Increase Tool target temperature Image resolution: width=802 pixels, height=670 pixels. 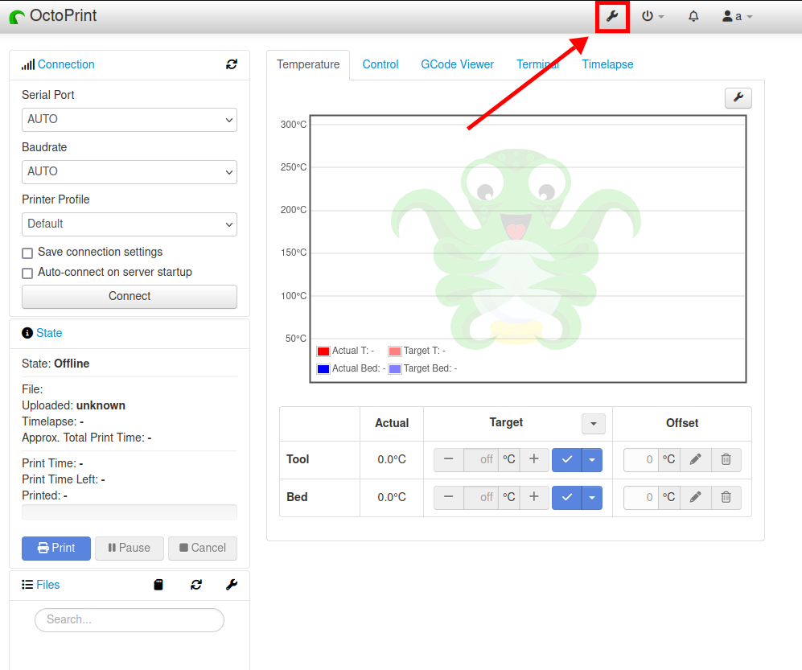[534, 460]
